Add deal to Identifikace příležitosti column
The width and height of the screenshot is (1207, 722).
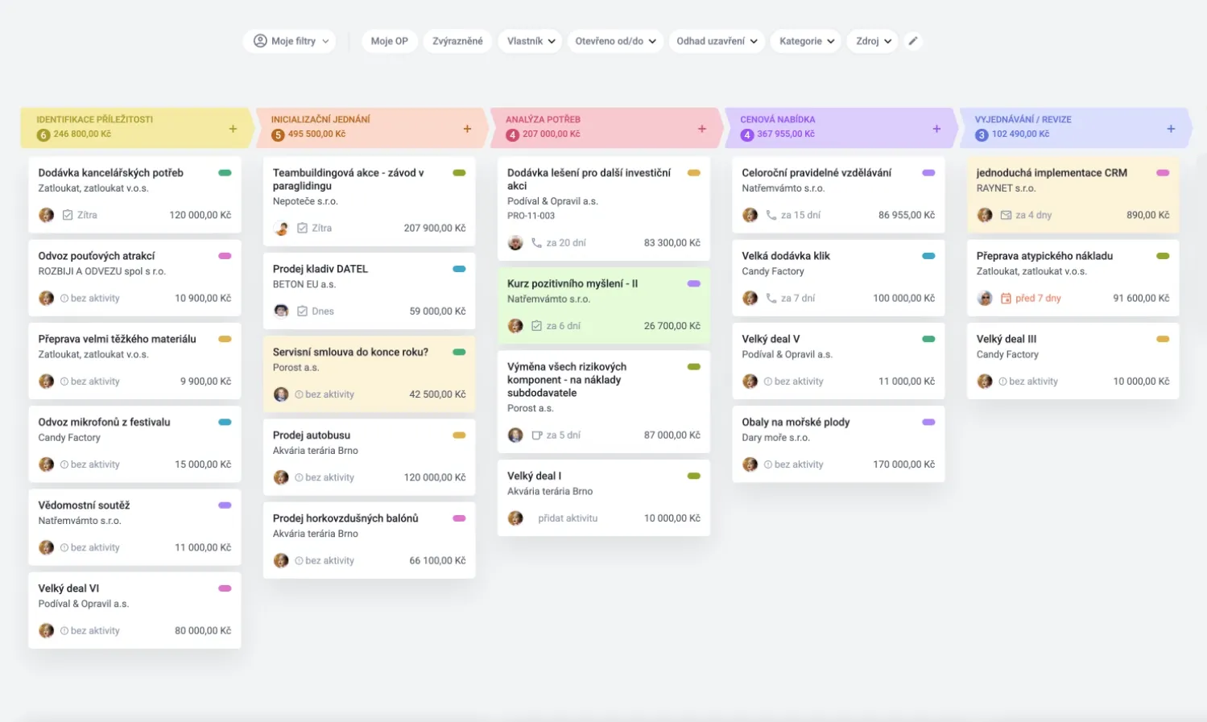[x=233, y=129]
